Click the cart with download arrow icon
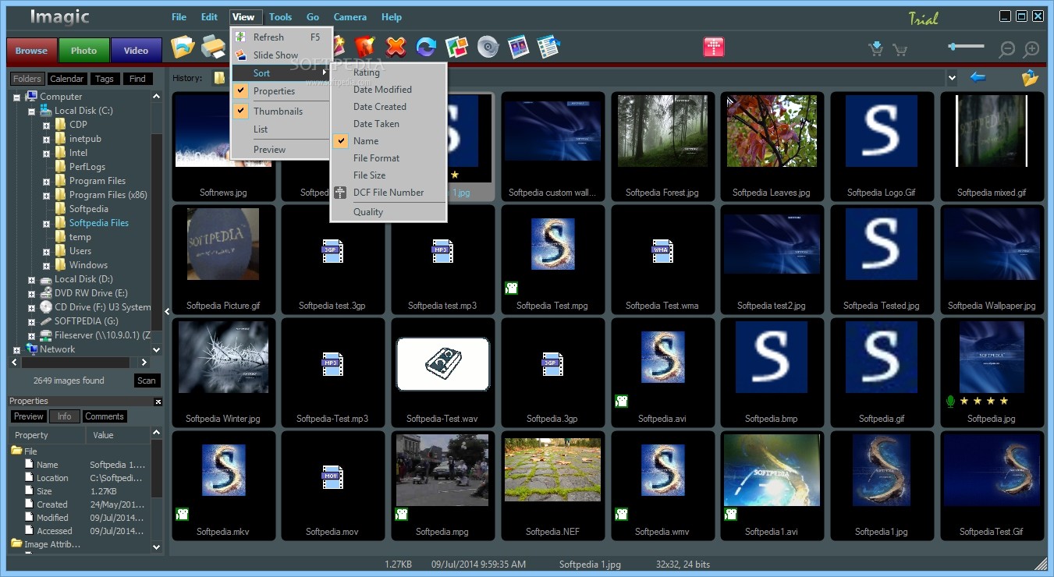1054x577 pixels. tap(876, 49)
